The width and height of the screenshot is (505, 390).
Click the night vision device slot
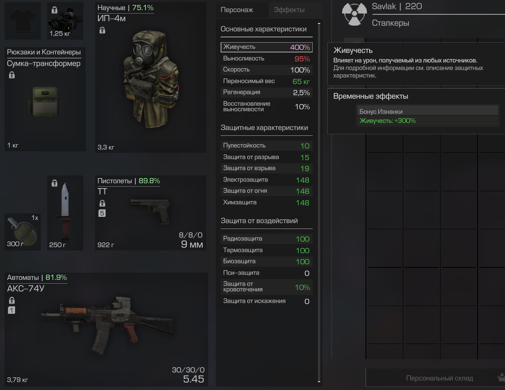pyautogui.click(x=65, y=21)
